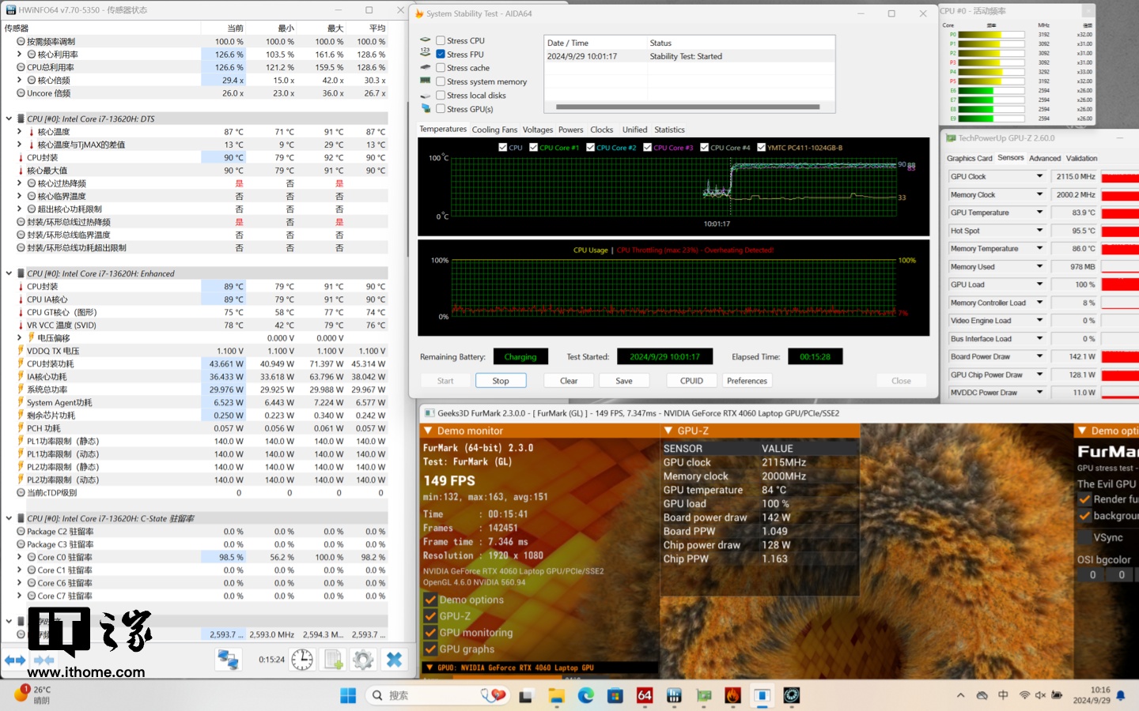1139x711 pixels.
Task: Open HWiNFO settings gear icon
Action: 363,659
